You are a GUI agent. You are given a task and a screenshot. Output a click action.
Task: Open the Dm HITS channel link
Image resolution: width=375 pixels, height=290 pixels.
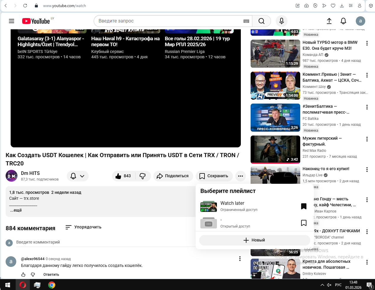pyautogui.click(x=30, y=173)
